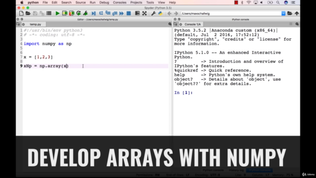This screenshot has width=316, height=178.
Task: Undock the Editor pane title button
Action: click(x=22, y=19)
